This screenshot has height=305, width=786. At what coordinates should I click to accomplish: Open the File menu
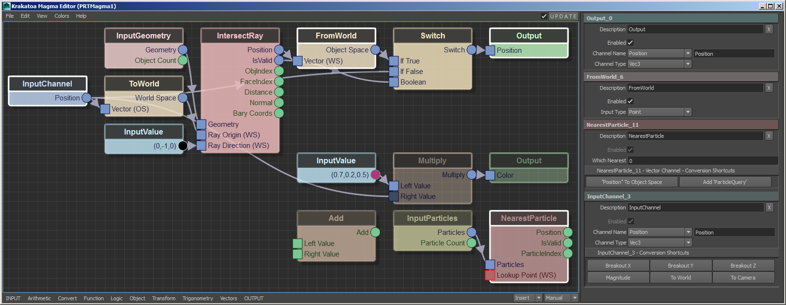click(x=10, y=16)
